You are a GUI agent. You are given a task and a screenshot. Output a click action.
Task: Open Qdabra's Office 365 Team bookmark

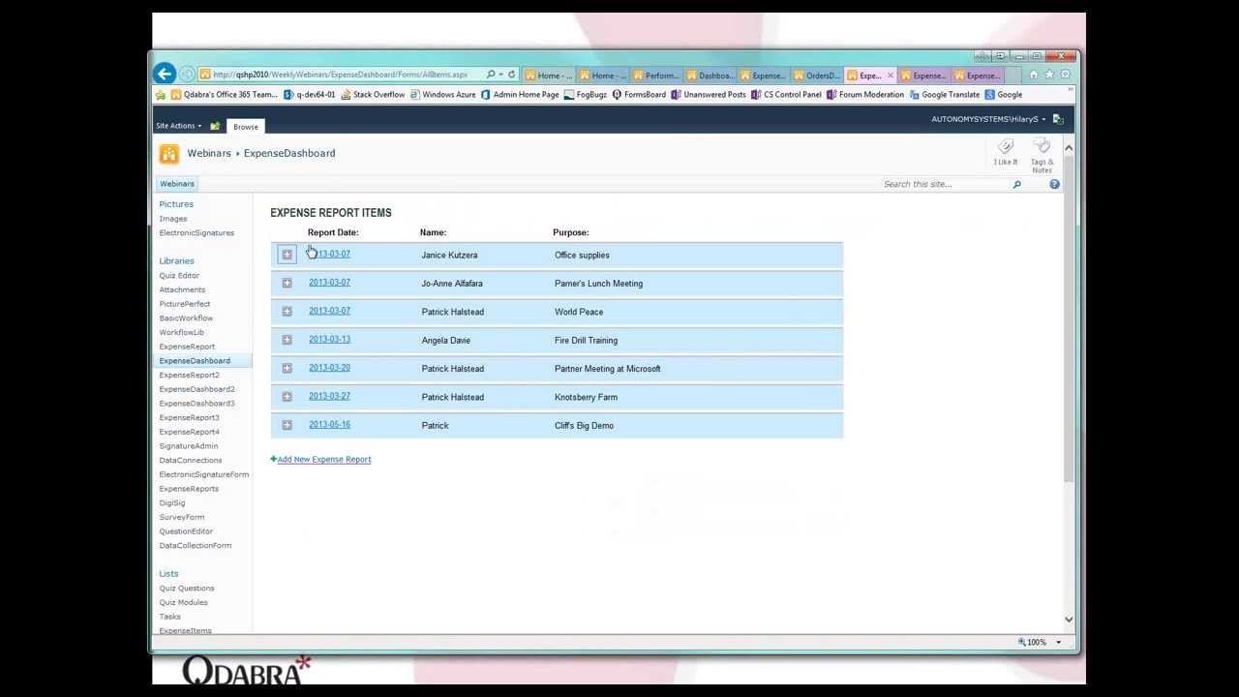coord(225,95)
